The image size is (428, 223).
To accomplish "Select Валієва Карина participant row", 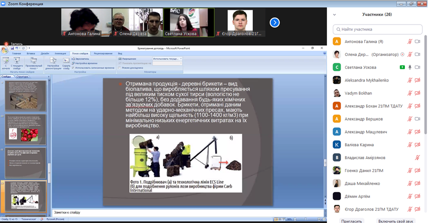I will [x=377, y=144].
